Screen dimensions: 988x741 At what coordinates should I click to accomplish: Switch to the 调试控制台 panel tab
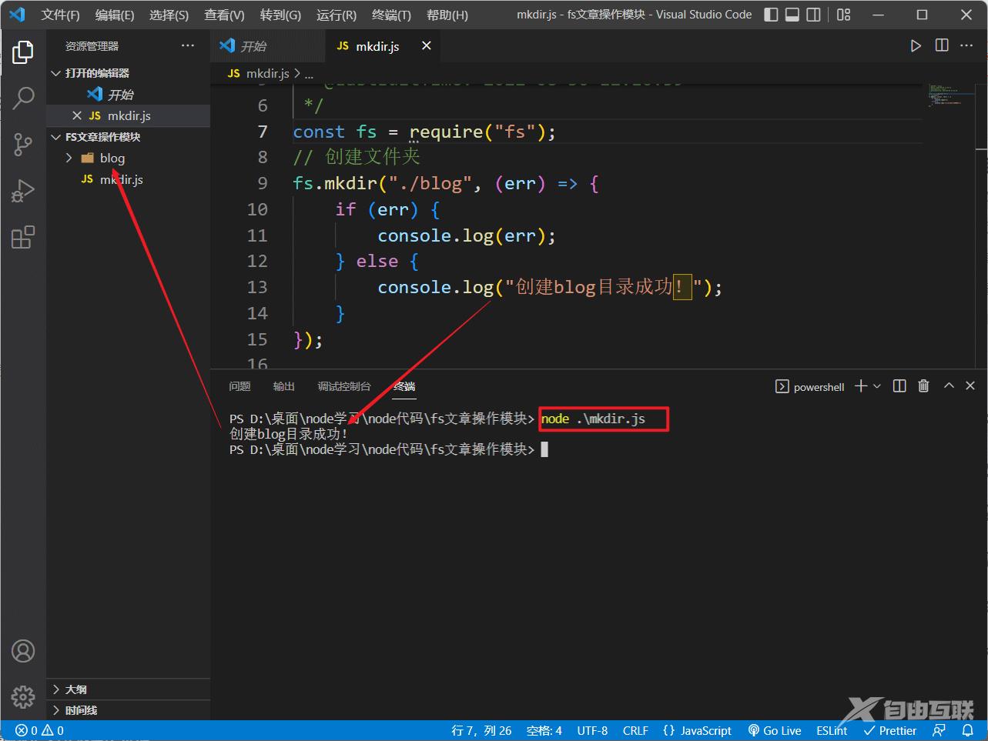pyautogui.click(x=344, y=386)
